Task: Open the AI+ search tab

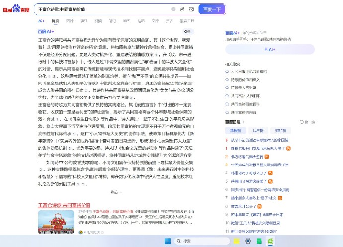Action: click(42, 21)
